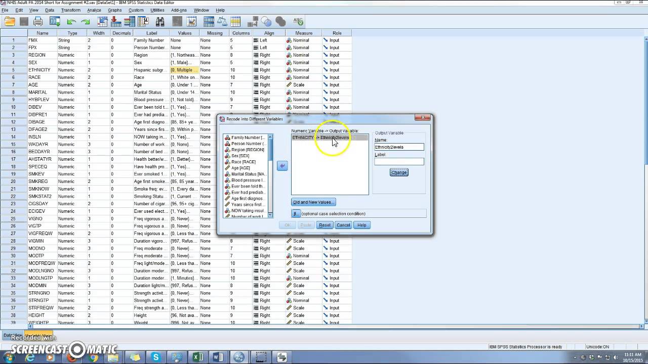Open the Add-ons menu

coord(179,10)
